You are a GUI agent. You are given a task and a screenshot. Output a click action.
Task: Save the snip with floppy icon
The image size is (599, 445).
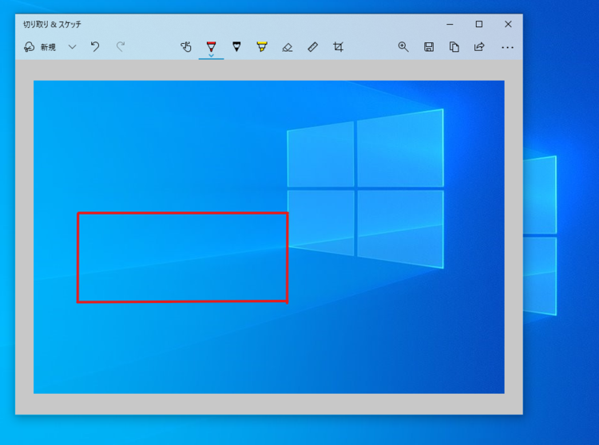point(429,47)
